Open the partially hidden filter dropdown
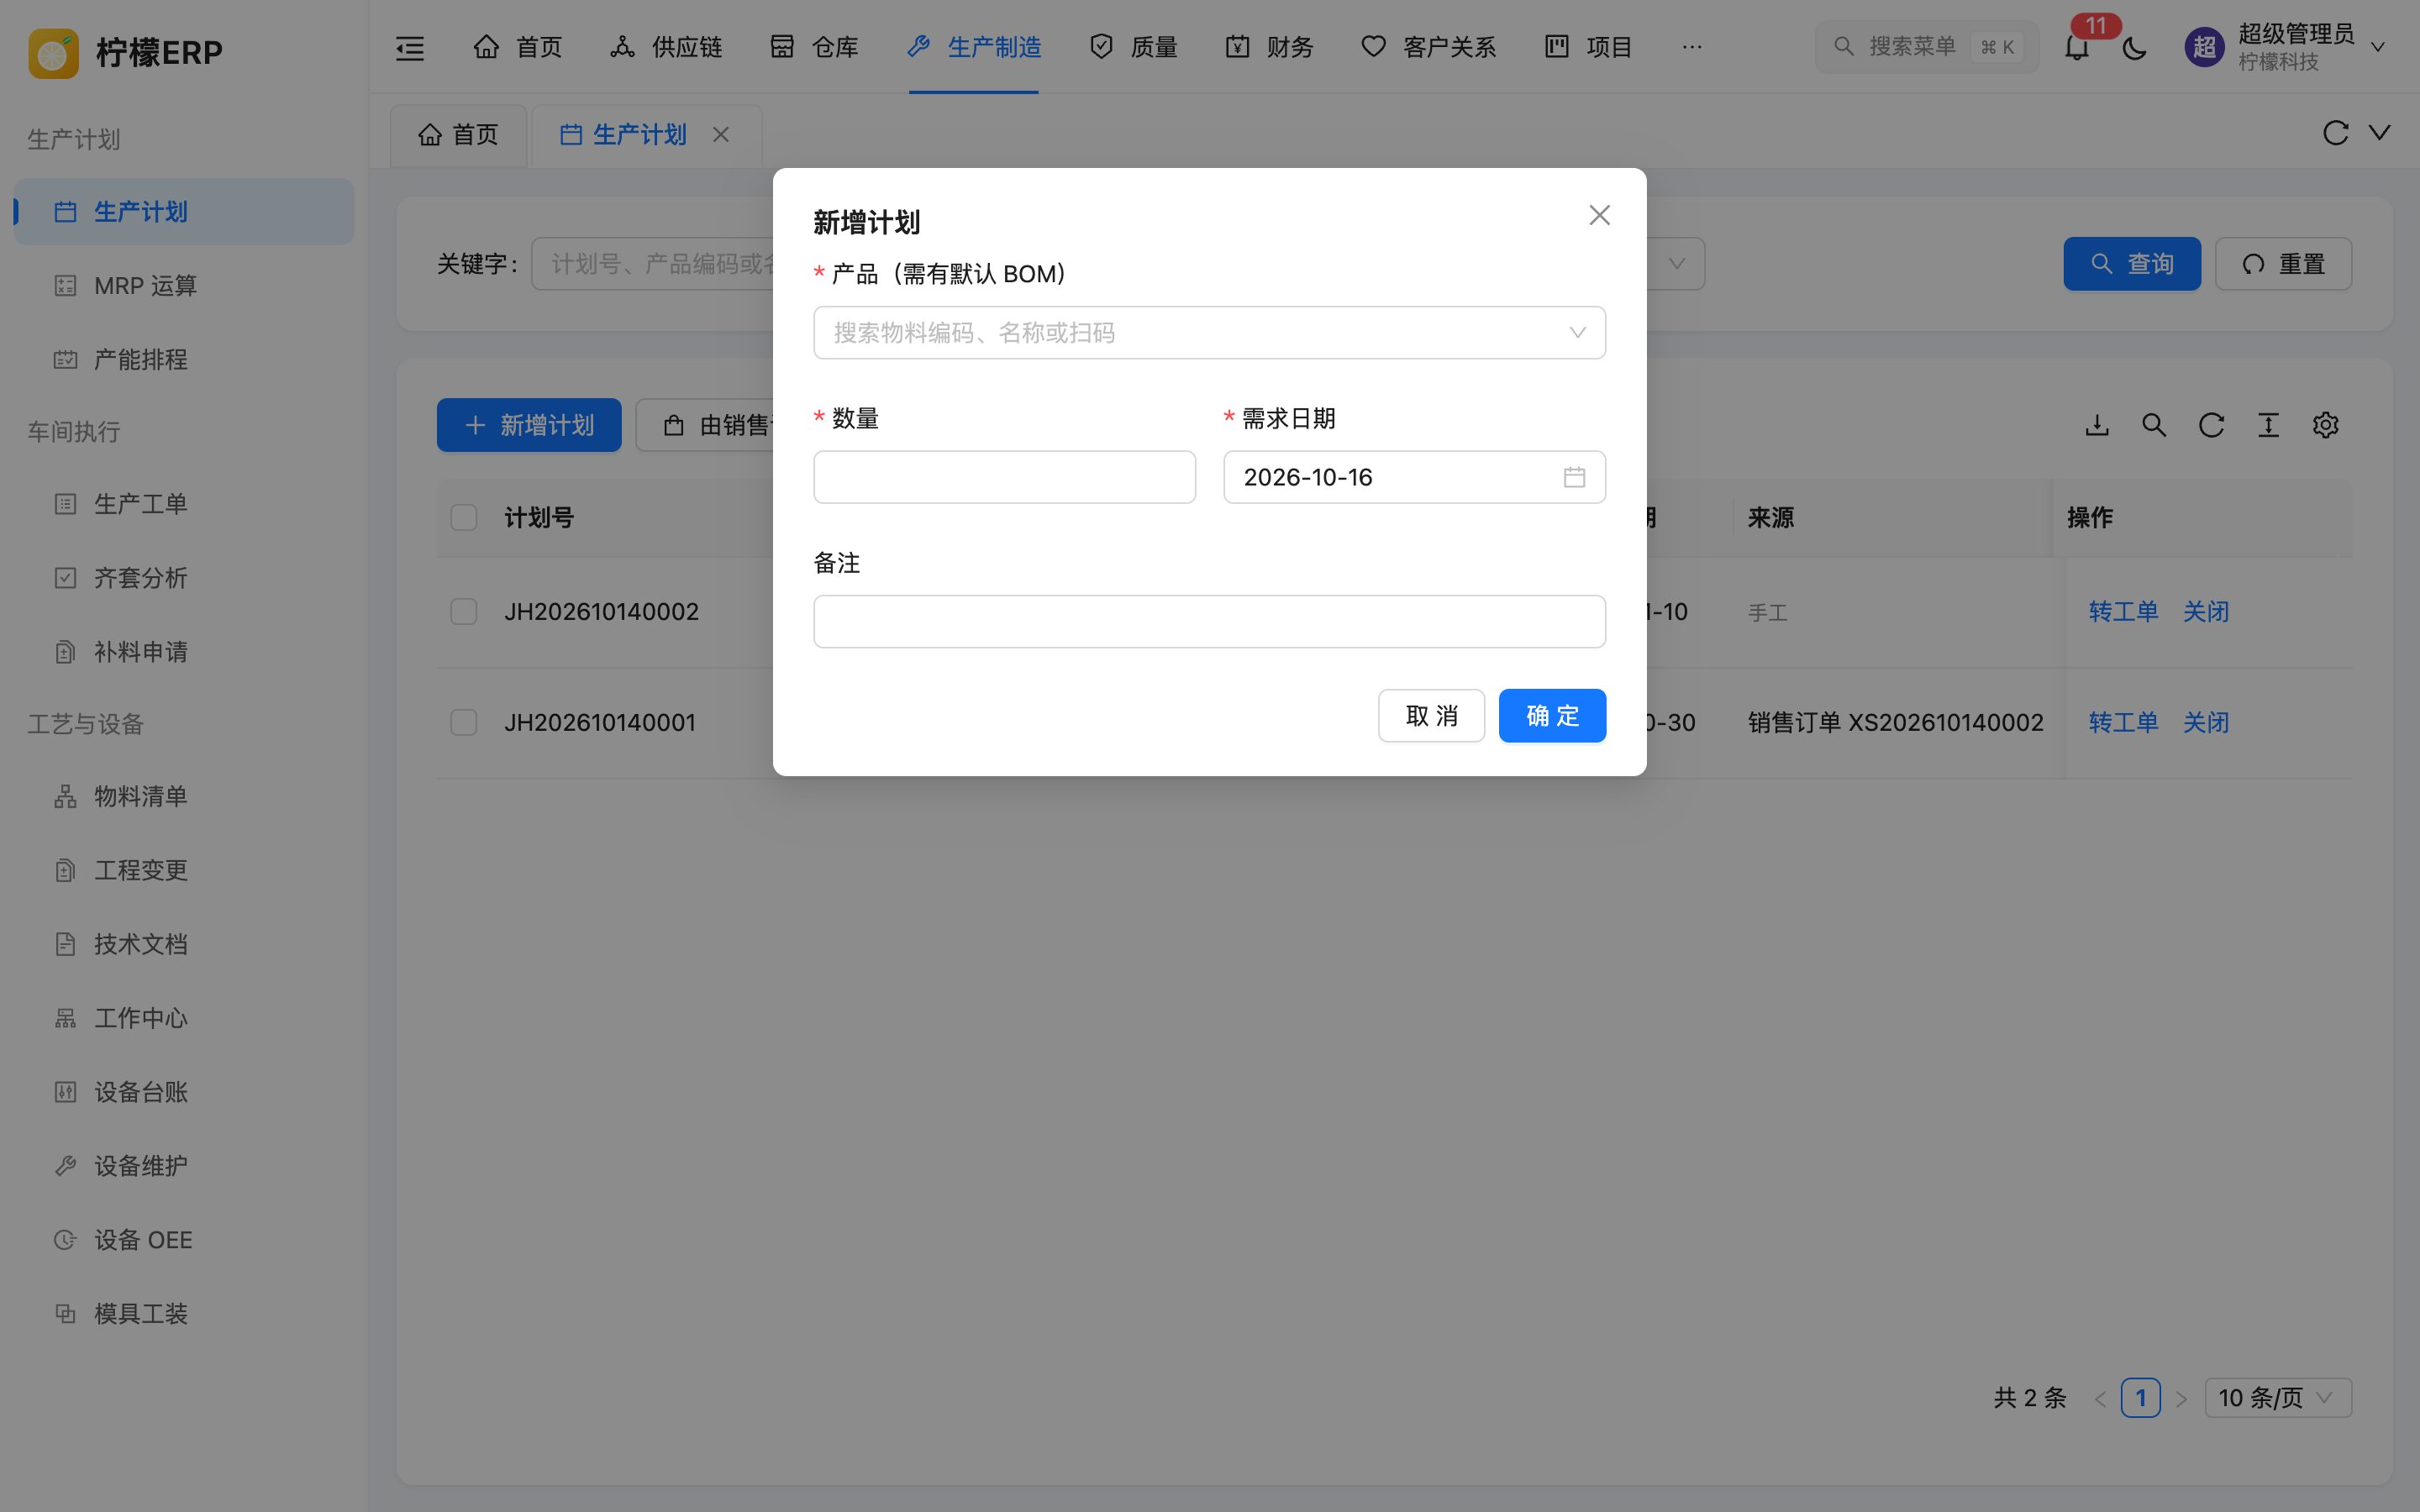Screen dimensions: 2420x1512 (1676, 264)
